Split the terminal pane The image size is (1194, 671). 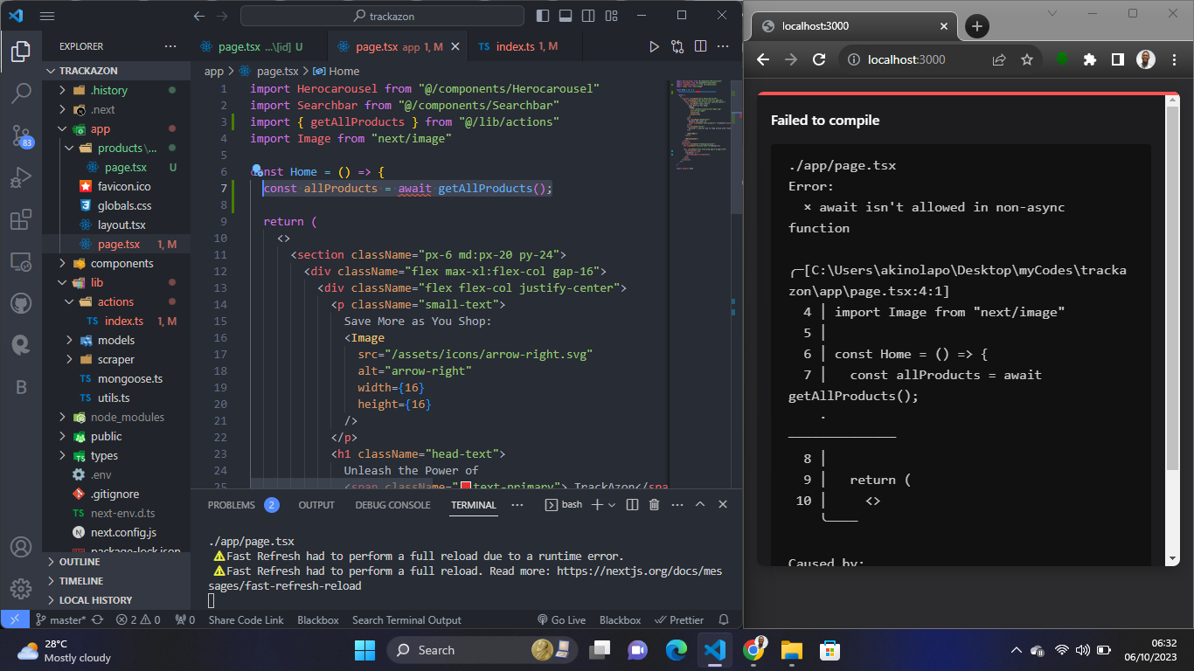632,504
